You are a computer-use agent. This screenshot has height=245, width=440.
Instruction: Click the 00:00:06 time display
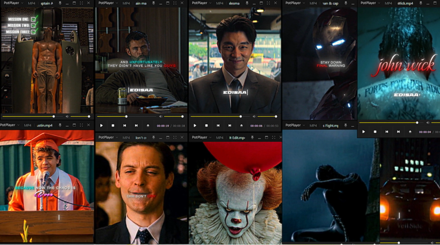(x=256, y=126)
